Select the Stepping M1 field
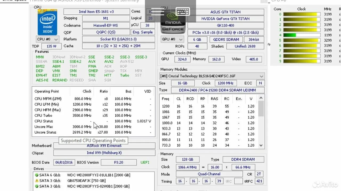Viewport: 341px width, 191px height. point(106,18)
